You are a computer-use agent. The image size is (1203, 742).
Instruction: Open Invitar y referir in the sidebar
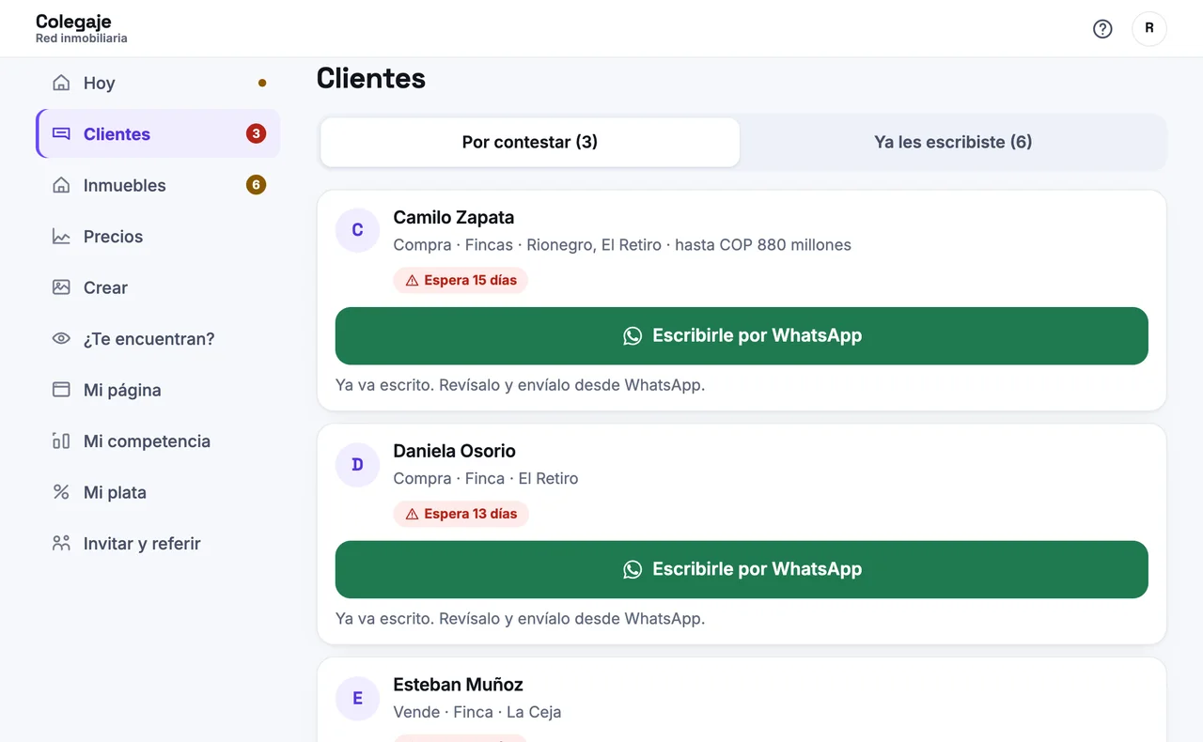click(158, 544)
